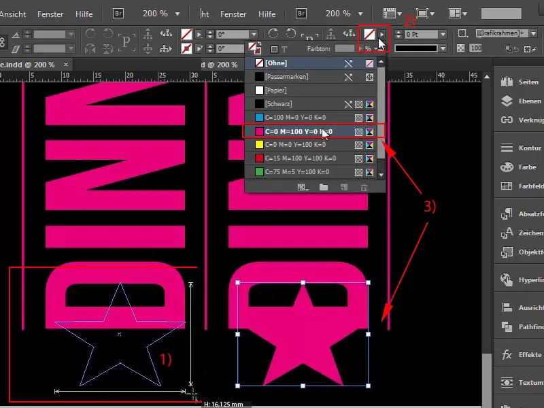544x408 pixels.
Task: Select the C=0 M=0 Y=100 K=0 yellow swatch
Action: click(311, 145)
